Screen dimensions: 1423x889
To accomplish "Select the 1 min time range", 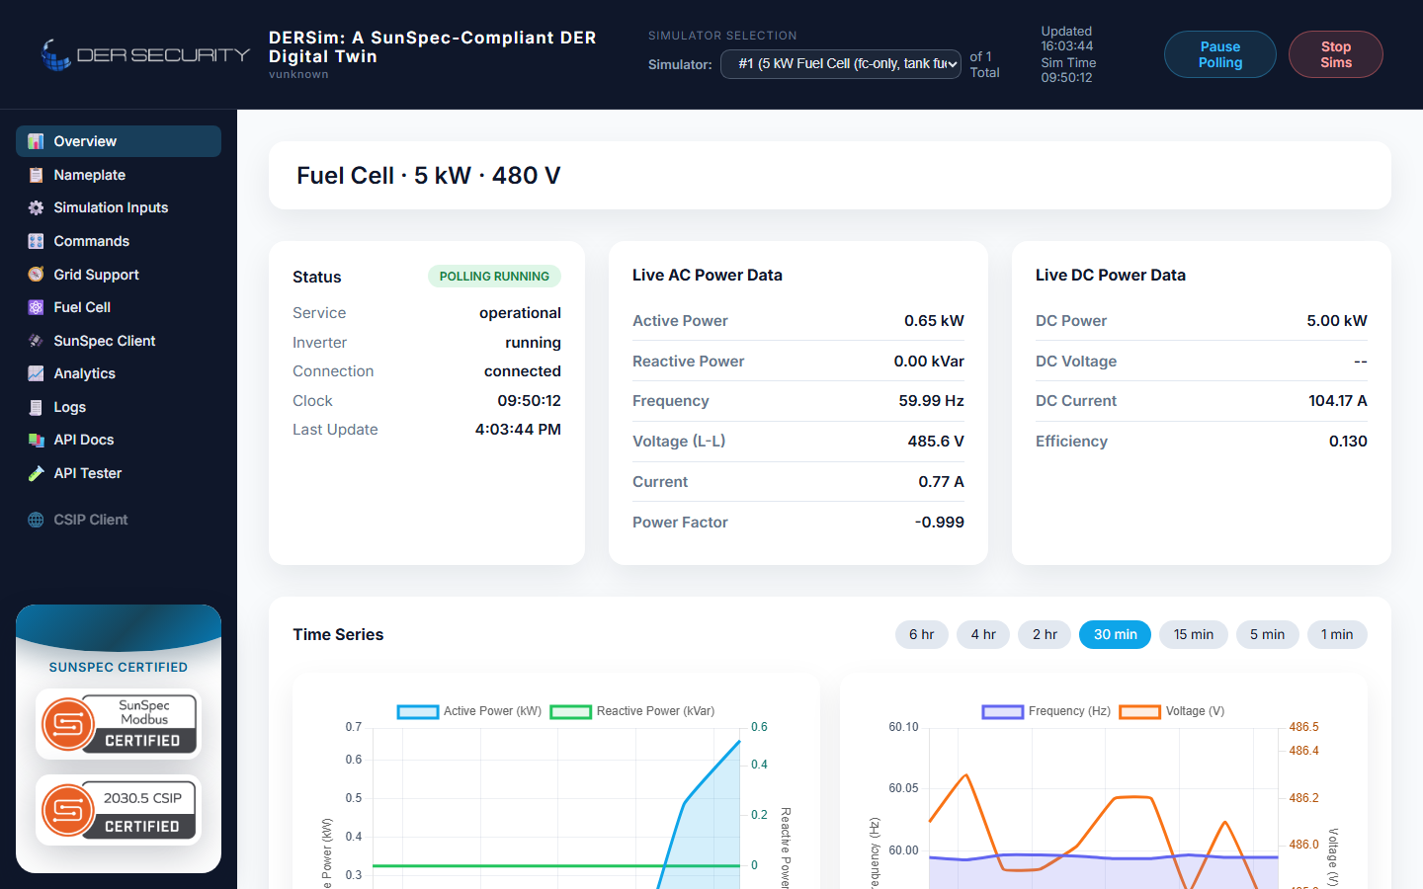I will coord(1337,634).
